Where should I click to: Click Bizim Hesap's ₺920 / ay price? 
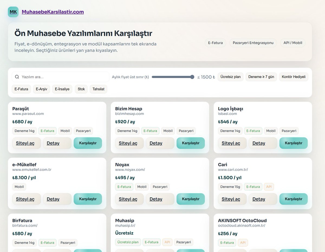coord(125,122)
